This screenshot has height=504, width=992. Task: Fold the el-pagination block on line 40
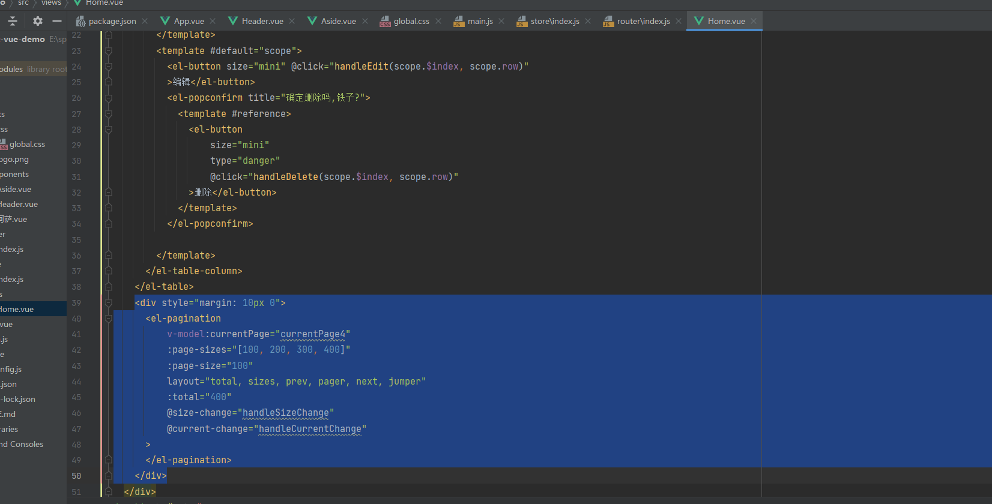click(x=109, y=319)
